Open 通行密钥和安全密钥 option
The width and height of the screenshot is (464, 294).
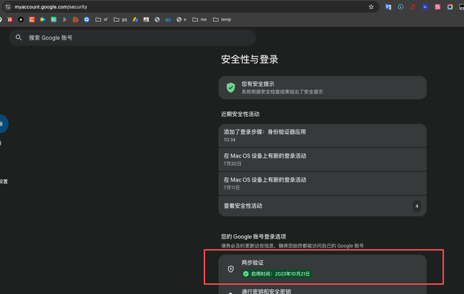[x=323, y=290]
